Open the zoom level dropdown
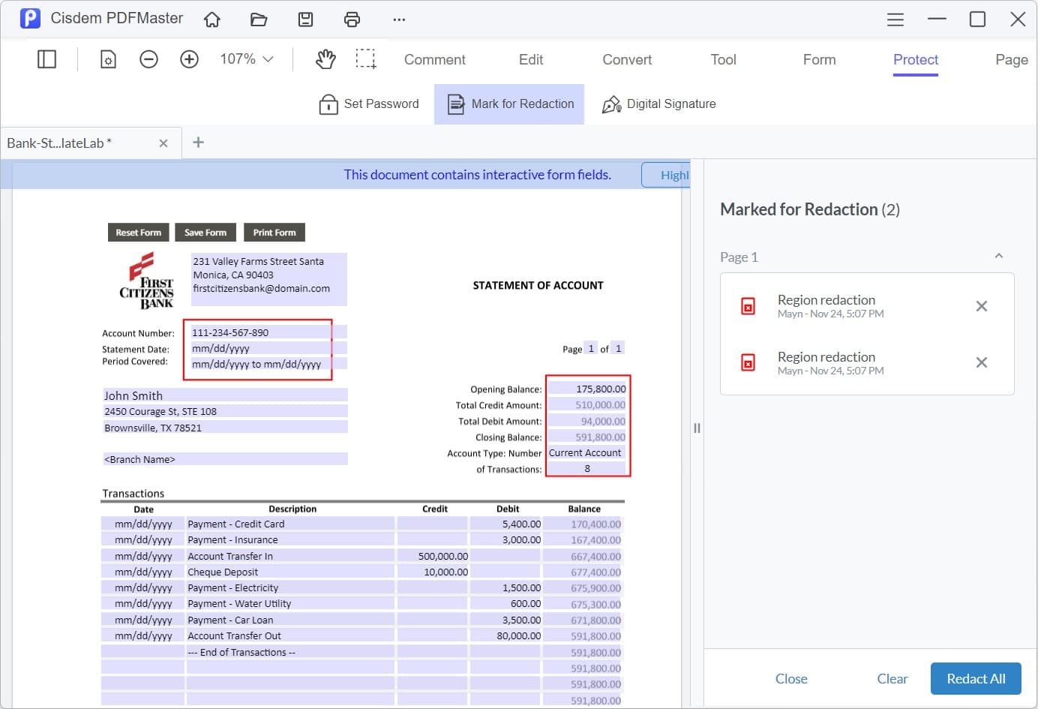1038x709 pixels. point(246,59)
